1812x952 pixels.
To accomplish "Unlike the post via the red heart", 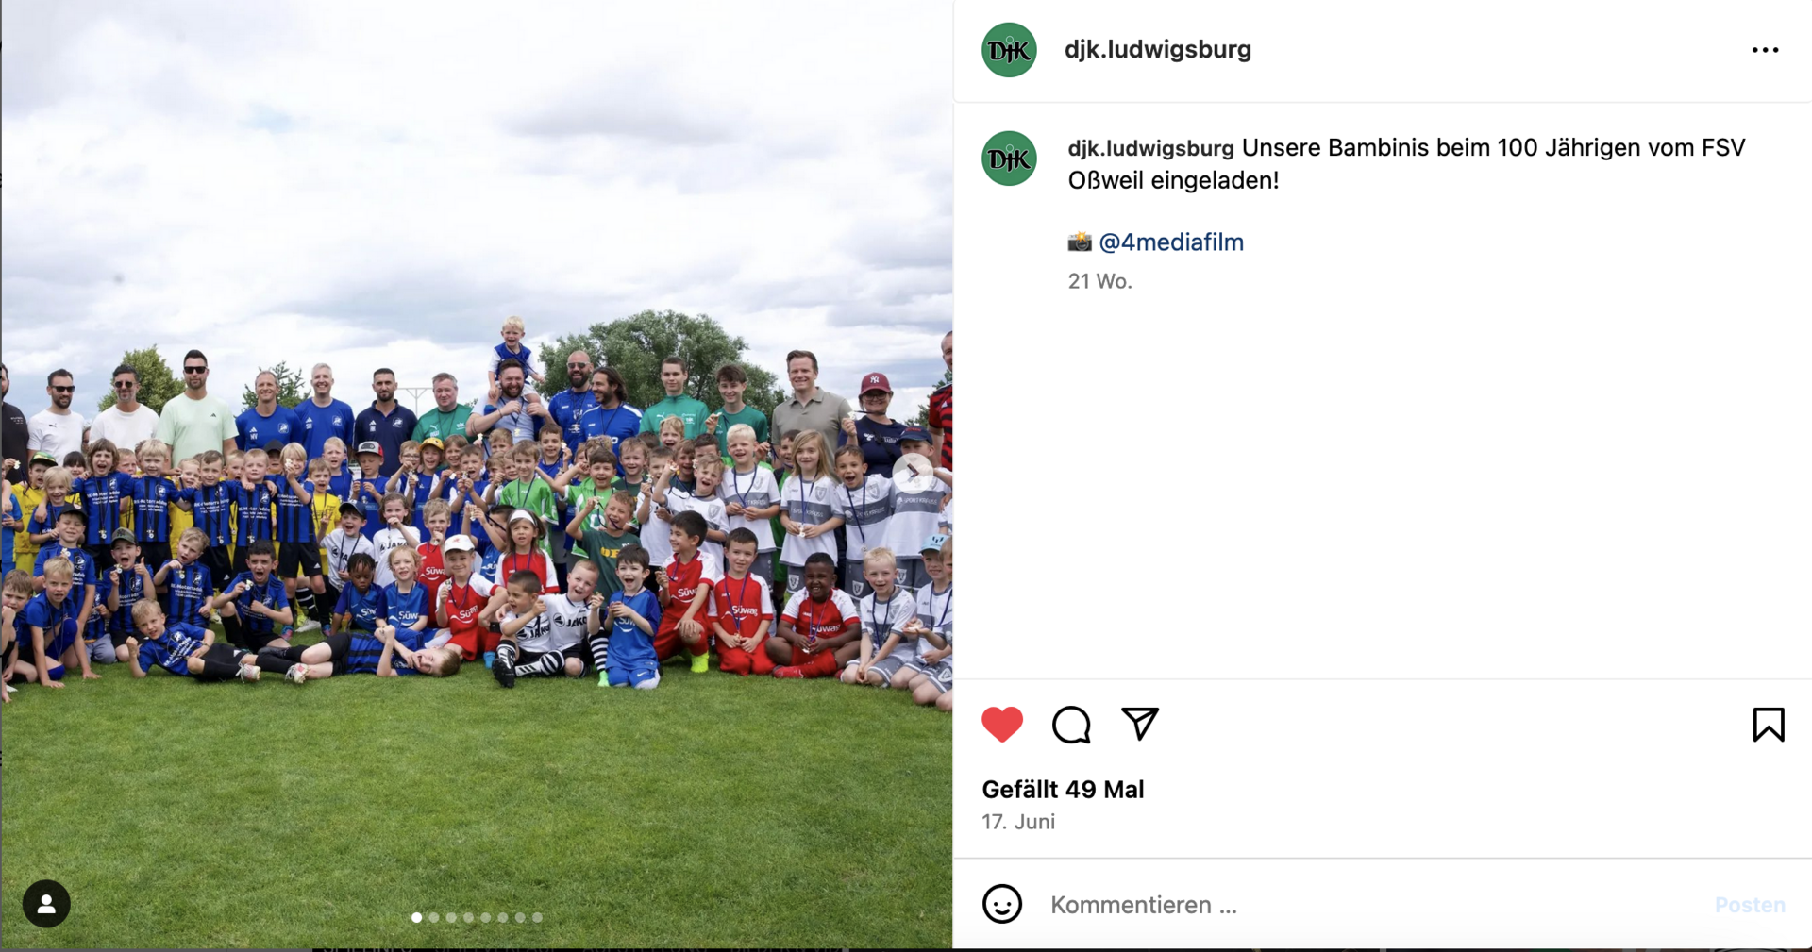I will pos(1002,725).
